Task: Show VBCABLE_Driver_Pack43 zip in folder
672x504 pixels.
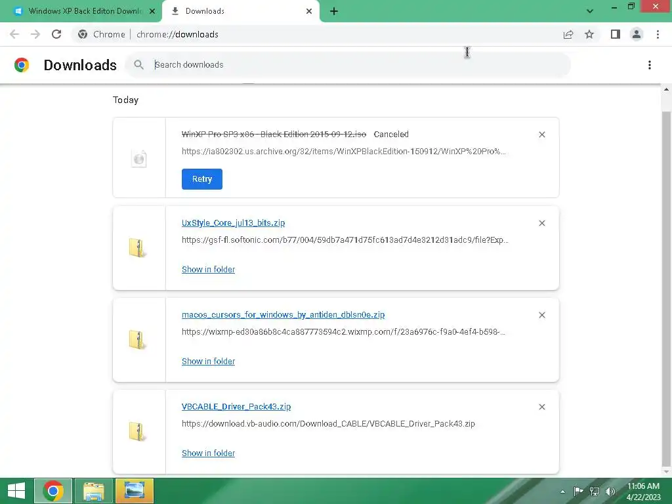Action: [x=208, y=453]
